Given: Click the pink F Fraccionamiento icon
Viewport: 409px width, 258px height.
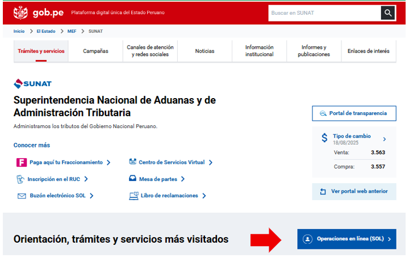Looking at the screenshot, I should coord(22,162).
